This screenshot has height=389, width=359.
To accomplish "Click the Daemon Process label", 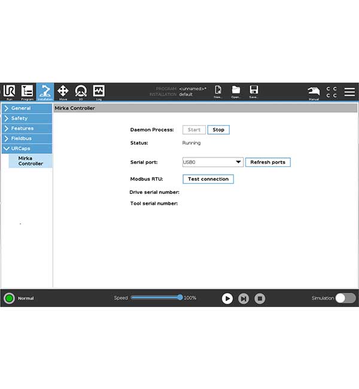I will 152,130.
